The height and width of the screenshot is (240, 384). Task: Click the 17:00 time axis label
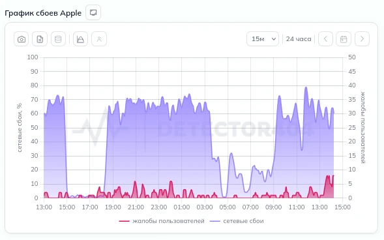90,207
